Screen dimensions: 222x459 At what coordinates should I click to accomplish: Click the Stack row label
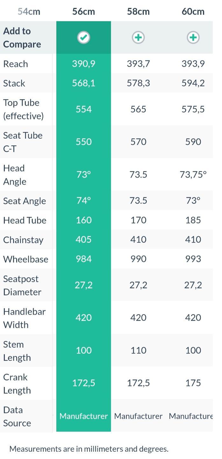[x=14, y=83]
